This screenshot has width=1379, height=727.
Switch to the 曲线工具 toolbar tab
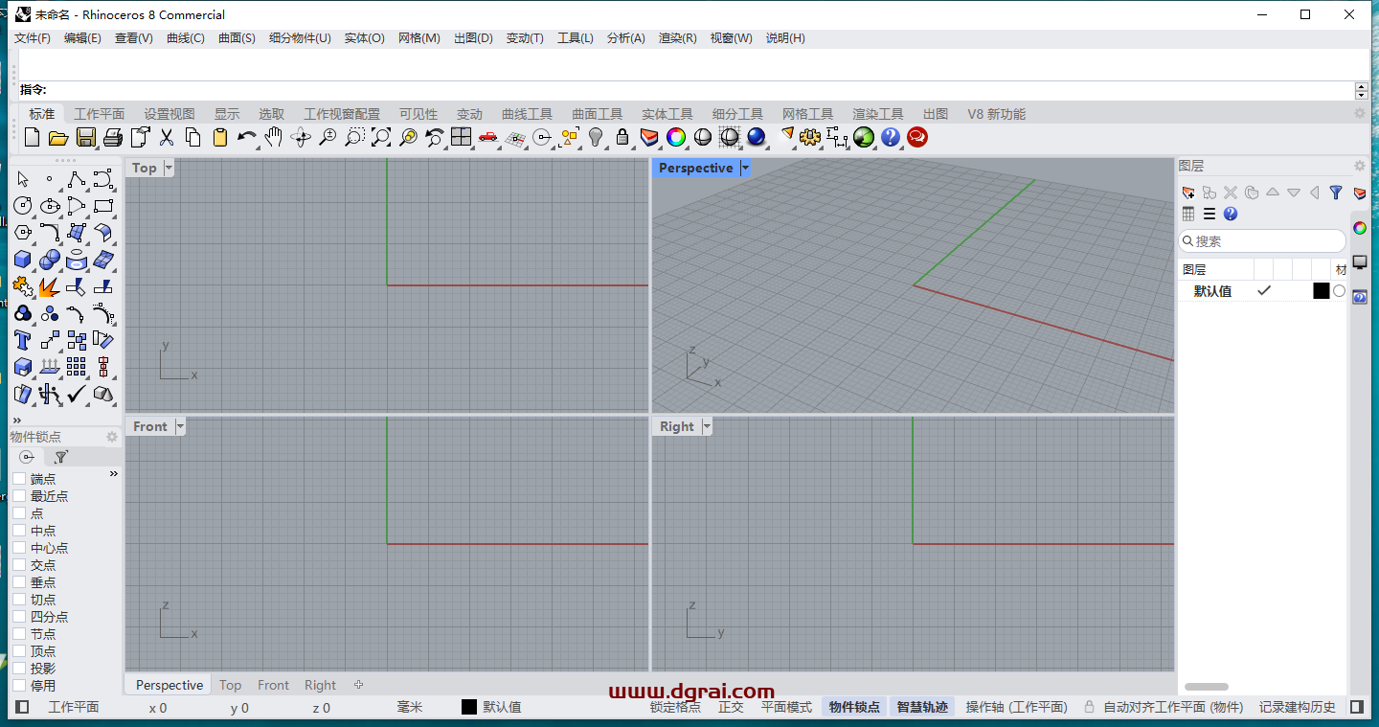coord(527,114)
